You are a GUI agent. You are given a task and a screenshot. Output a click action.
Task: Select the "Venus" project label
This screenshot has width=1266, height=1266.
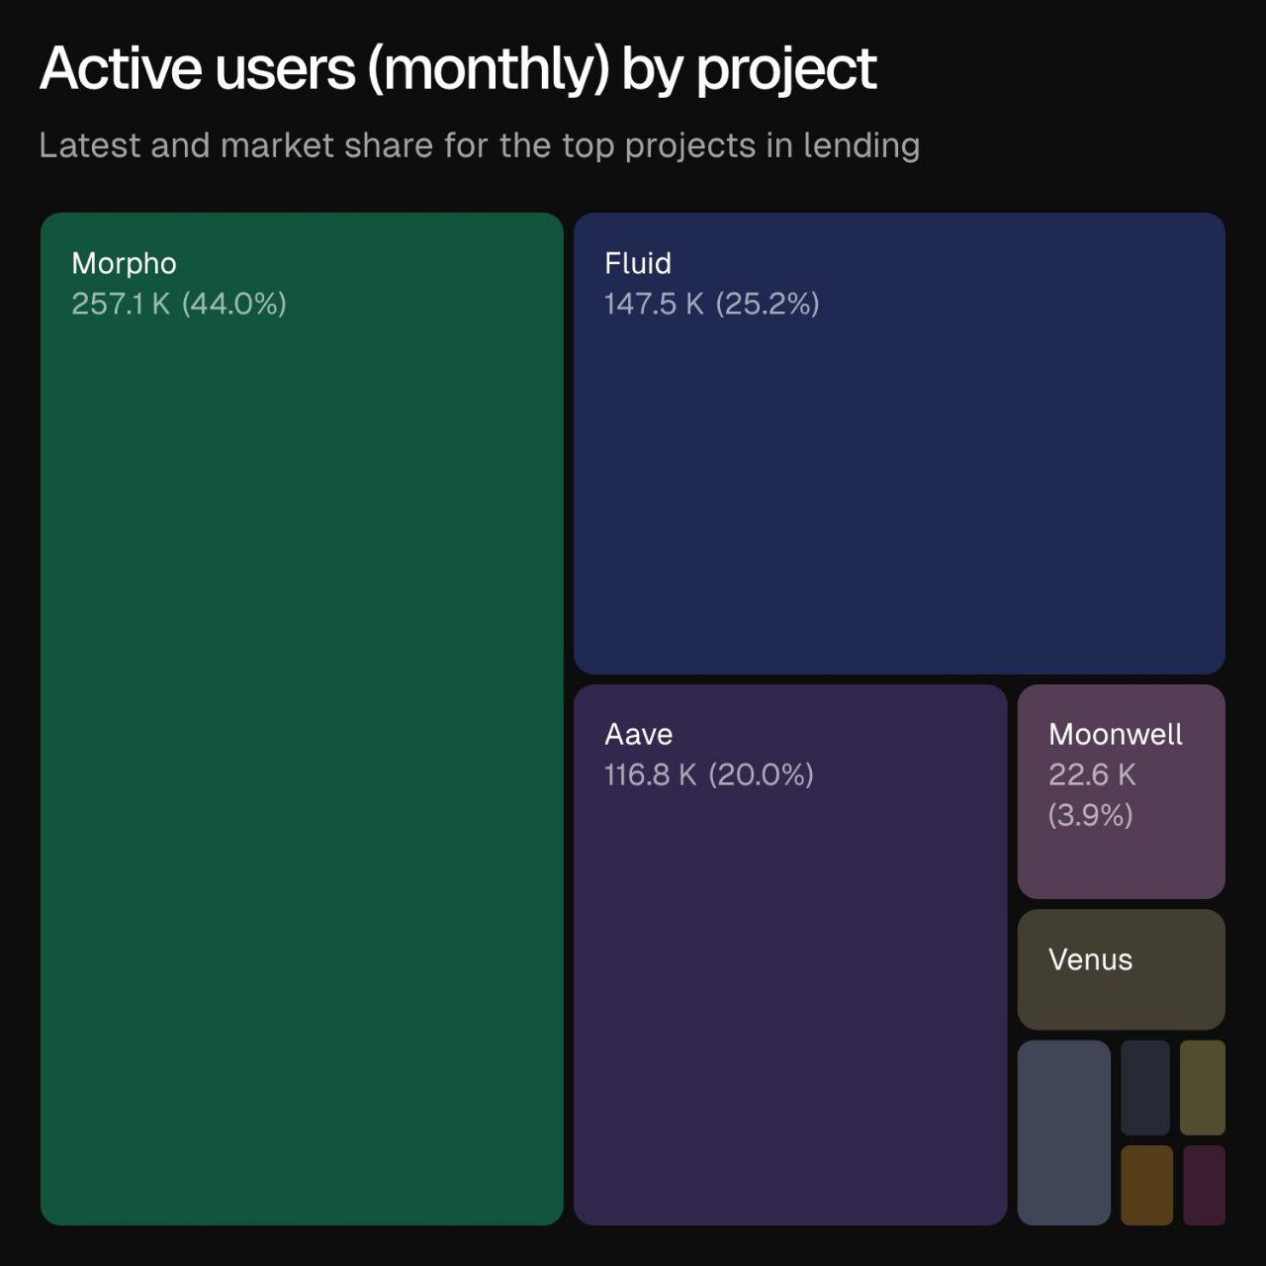coord(1090,959)
